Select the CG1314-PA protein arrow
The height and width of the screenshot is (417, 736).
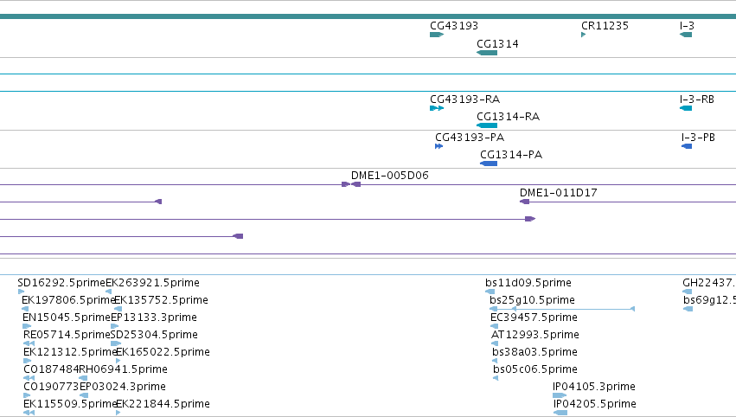click(x=489, y=164)
